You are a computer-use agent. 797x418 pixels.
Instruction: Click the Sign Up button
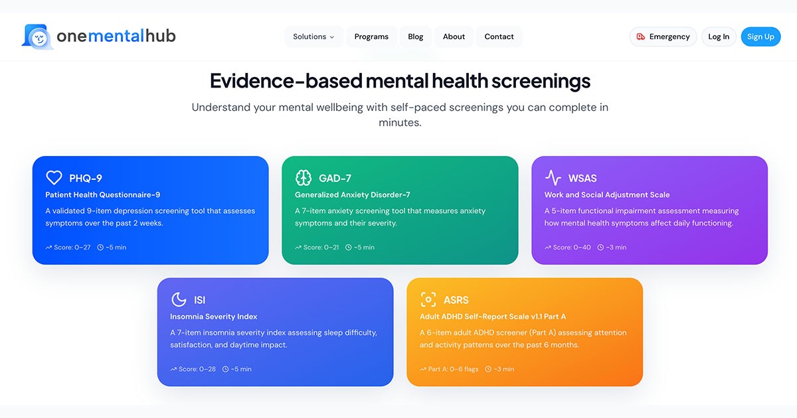pyautogui.click(x=760, y=36)
